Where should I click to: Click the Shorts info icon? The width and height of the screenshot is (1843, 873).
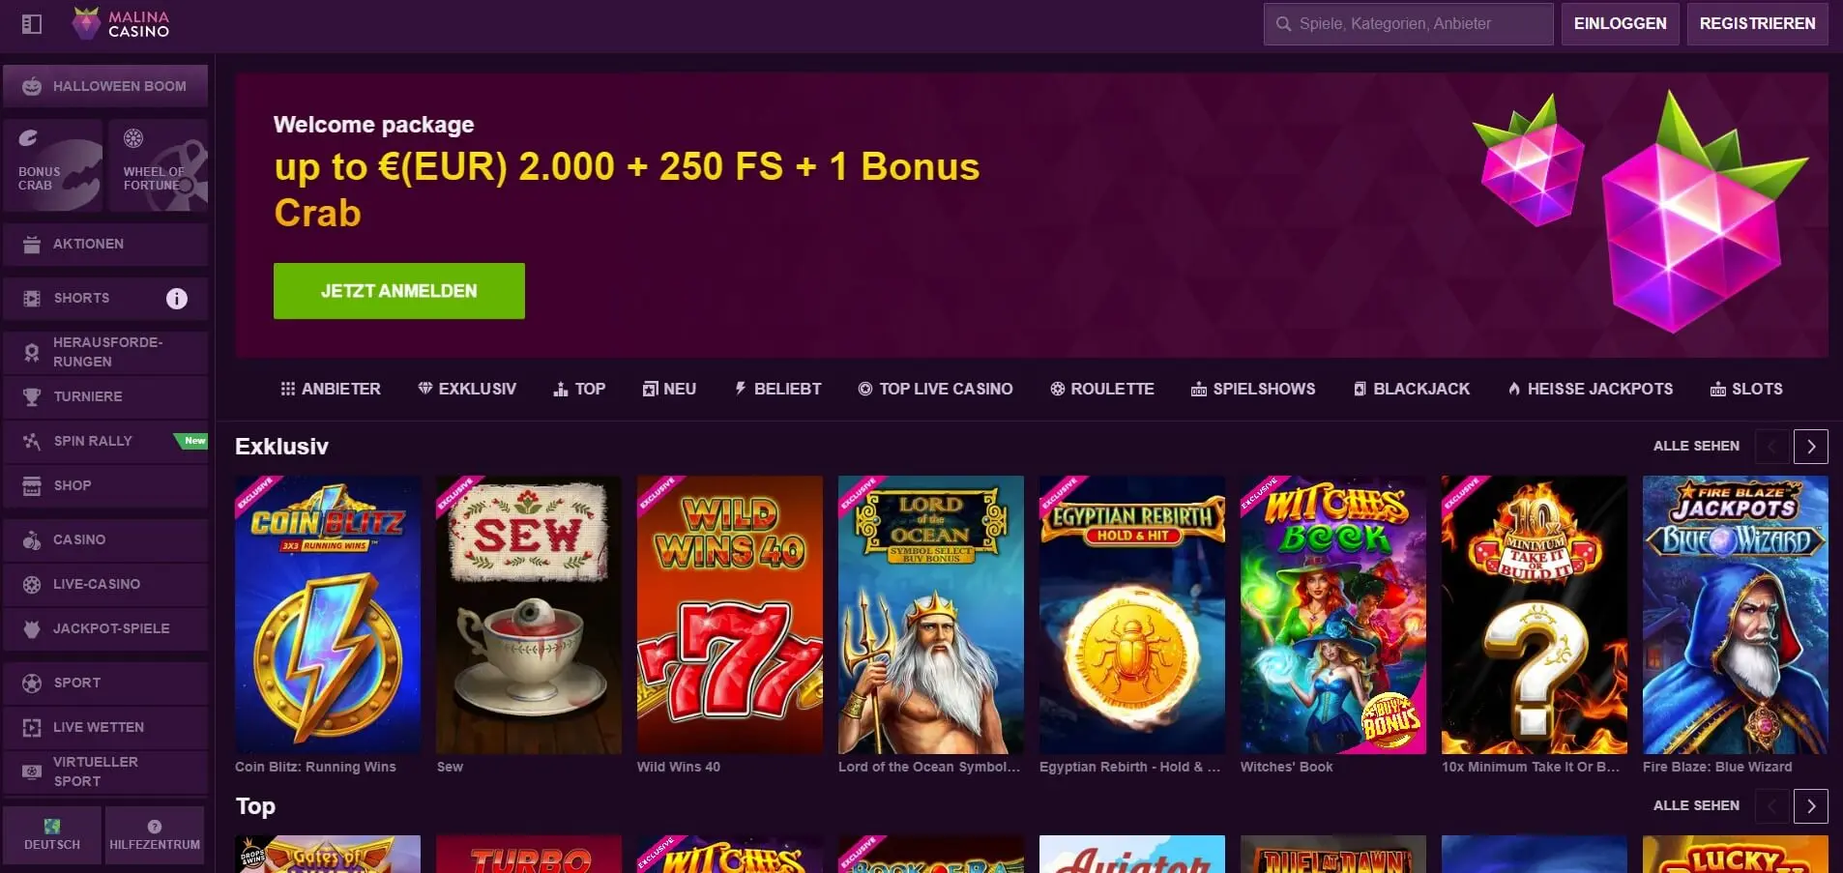177,299
